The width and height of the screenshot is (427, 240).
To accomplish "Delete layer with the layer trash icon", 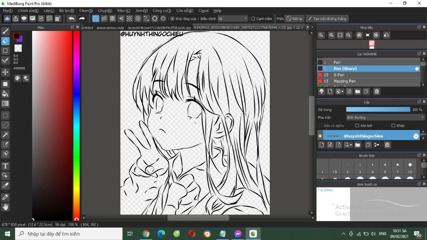I will (x=387, y=145).
